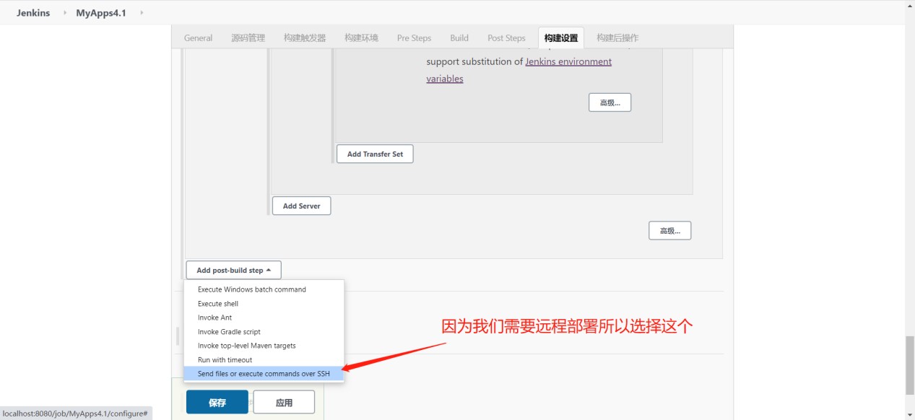Switch to the Post Steps tab
Screen dimensions: 915x420
tap(506, 38)
